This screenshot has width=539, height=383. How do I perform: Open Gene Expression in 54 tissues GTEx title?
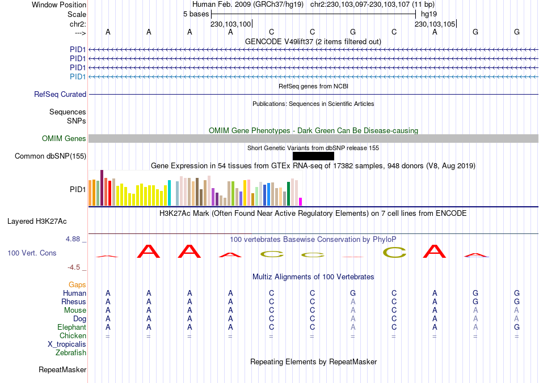(x=313, y=166)
